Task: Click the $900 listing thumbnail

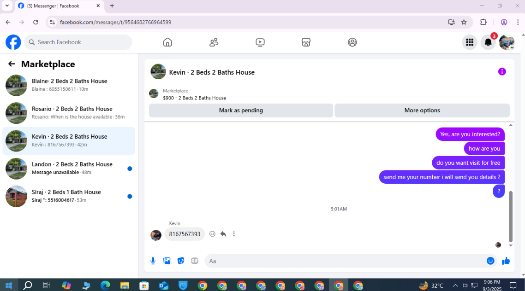Action: 154,94
